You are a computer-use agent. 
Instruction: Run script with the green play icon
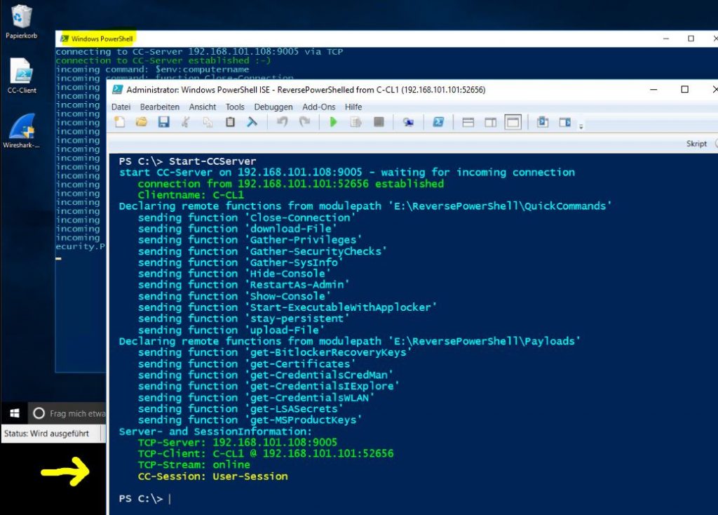(333, 122)
